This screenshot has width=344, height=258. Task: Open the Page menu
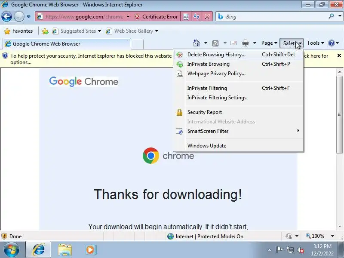tap(269, 43)
